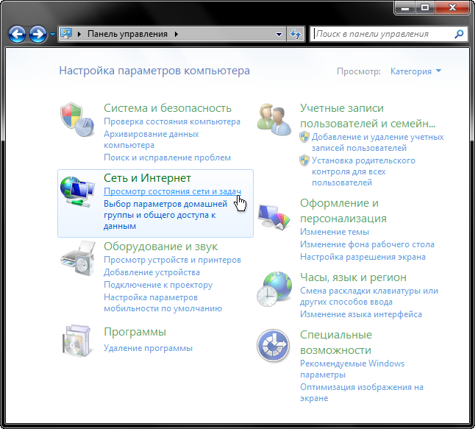The width and height of the screenshot is (475, 429).
Task: Open Просмотр устройств и принтеров link
Action: pyautogui.click(x=172, y=260)
